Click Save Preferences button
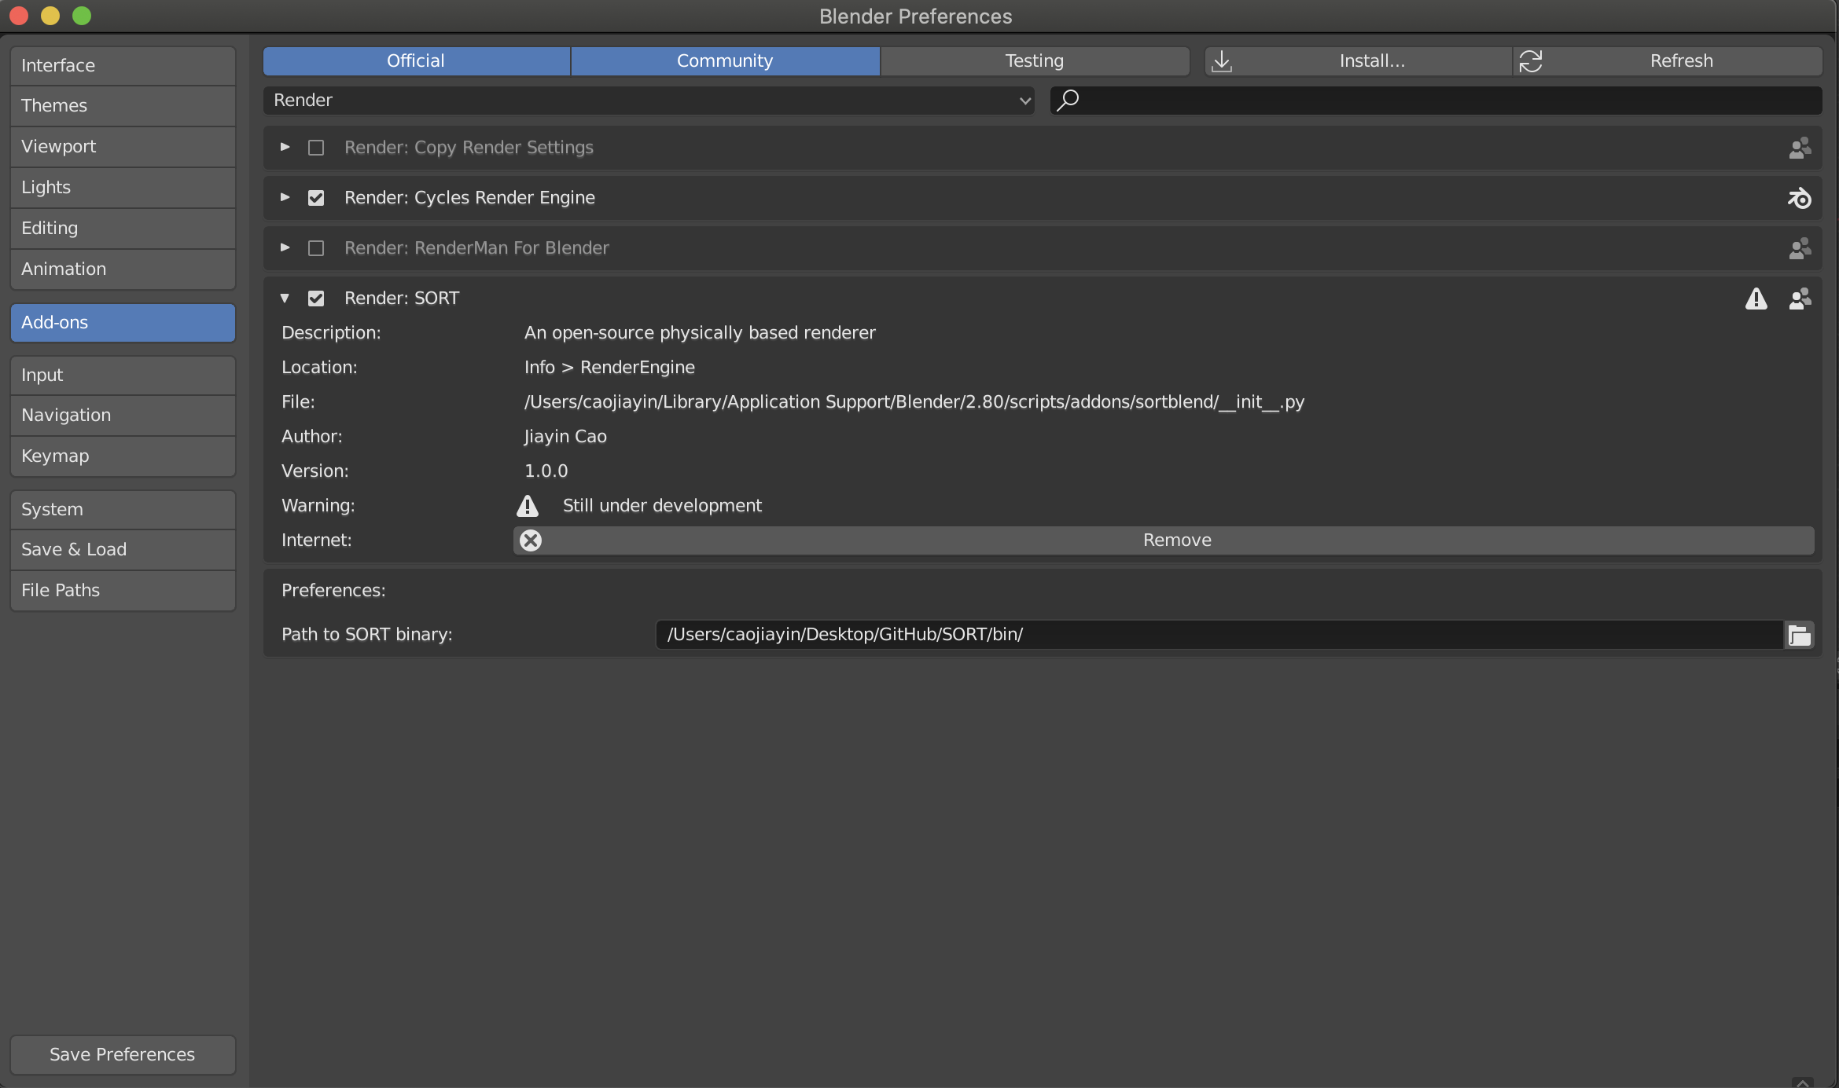Screen dimensions: 1839x1088 coord(123,1055)
